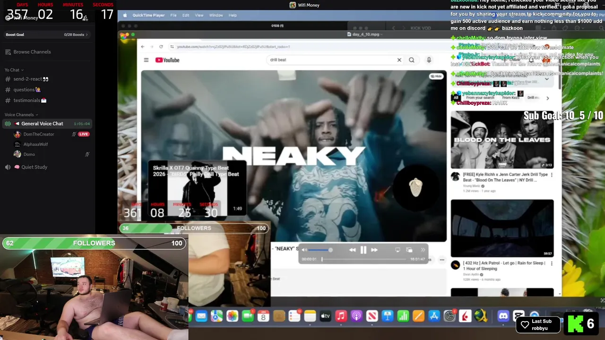Screen dimensions: 605x340
Task: Mute using the QuickTime speaker icon
Action: [x=304, y=250]
